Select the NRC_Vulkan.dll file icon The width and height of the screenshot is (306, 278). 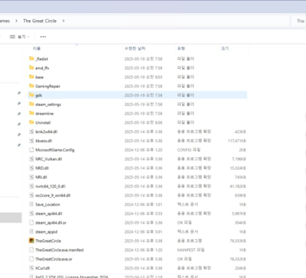(31, 159)
